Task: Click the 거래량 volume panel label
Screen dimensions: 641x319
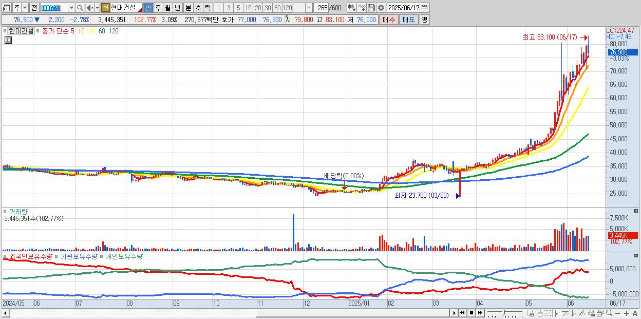Action: pyautogui.click(x=18, y=211)
